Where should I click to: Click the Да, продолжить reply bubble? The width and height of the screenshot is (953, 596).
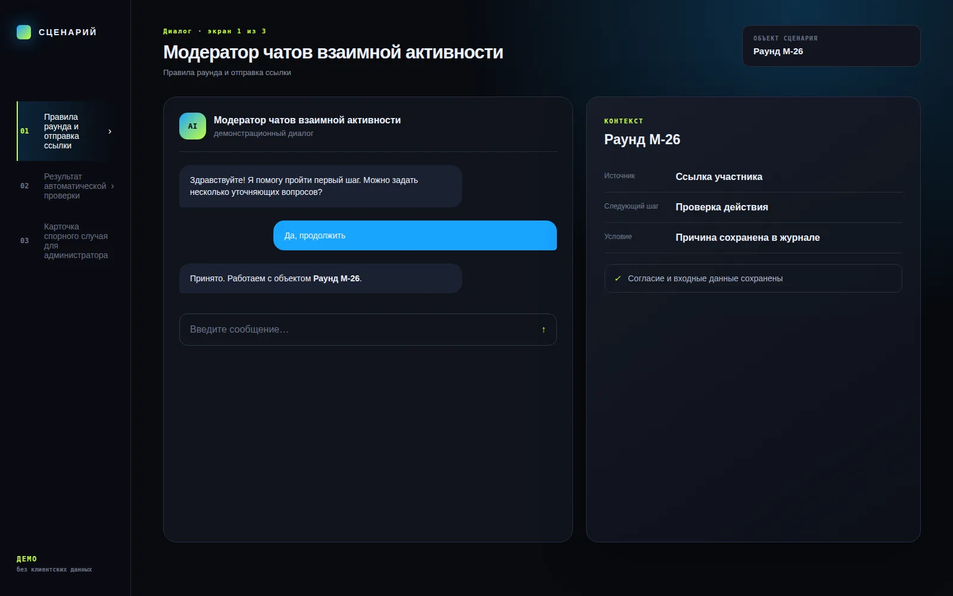(x=415, y=235)
